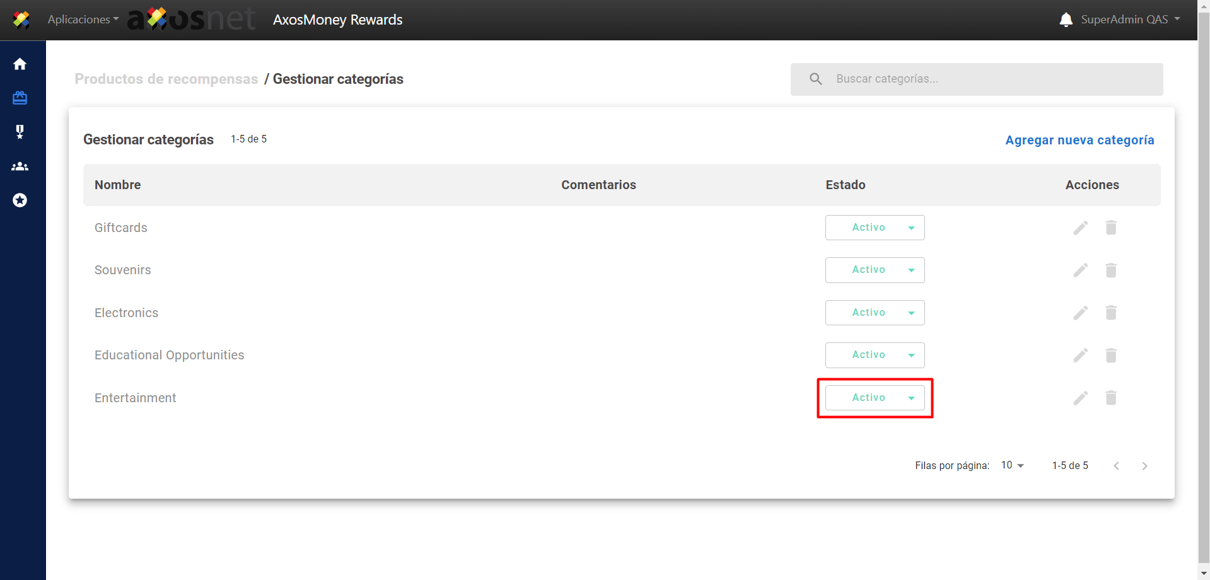Open Estado dropdown for Giftcards

(x=875, y=228)
